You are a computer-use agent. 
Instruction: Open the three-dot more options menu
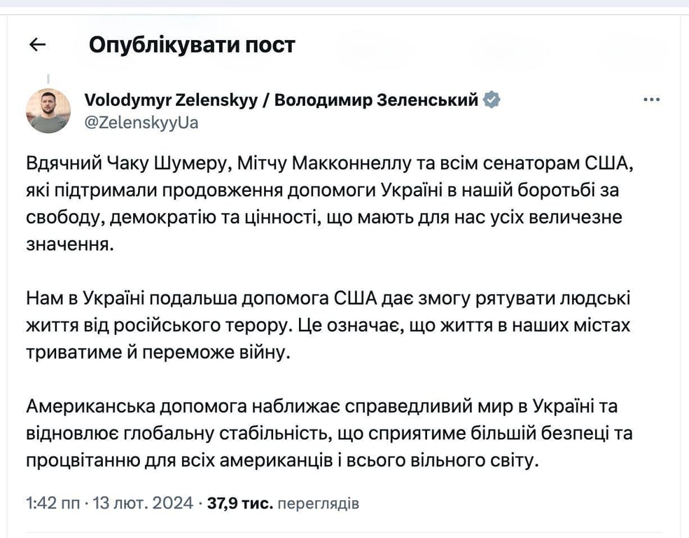[x=651, y=100]
